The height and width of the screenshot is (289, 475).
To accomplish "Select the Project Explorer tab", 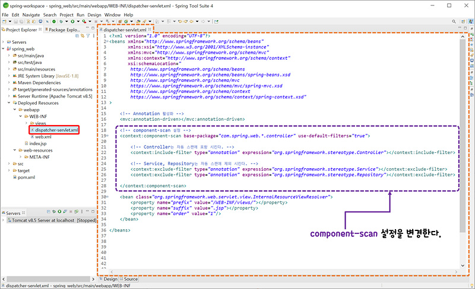I will [21, 30].
